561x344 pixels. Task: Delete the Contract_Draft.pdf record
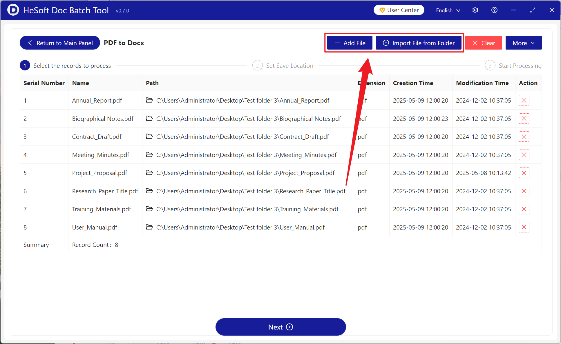click(524, 136)
